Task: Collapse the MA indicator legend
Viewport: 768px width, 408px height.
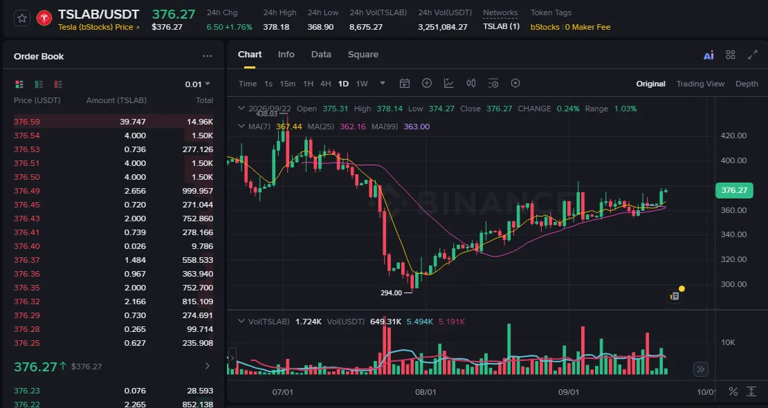Action: [241, 127]
